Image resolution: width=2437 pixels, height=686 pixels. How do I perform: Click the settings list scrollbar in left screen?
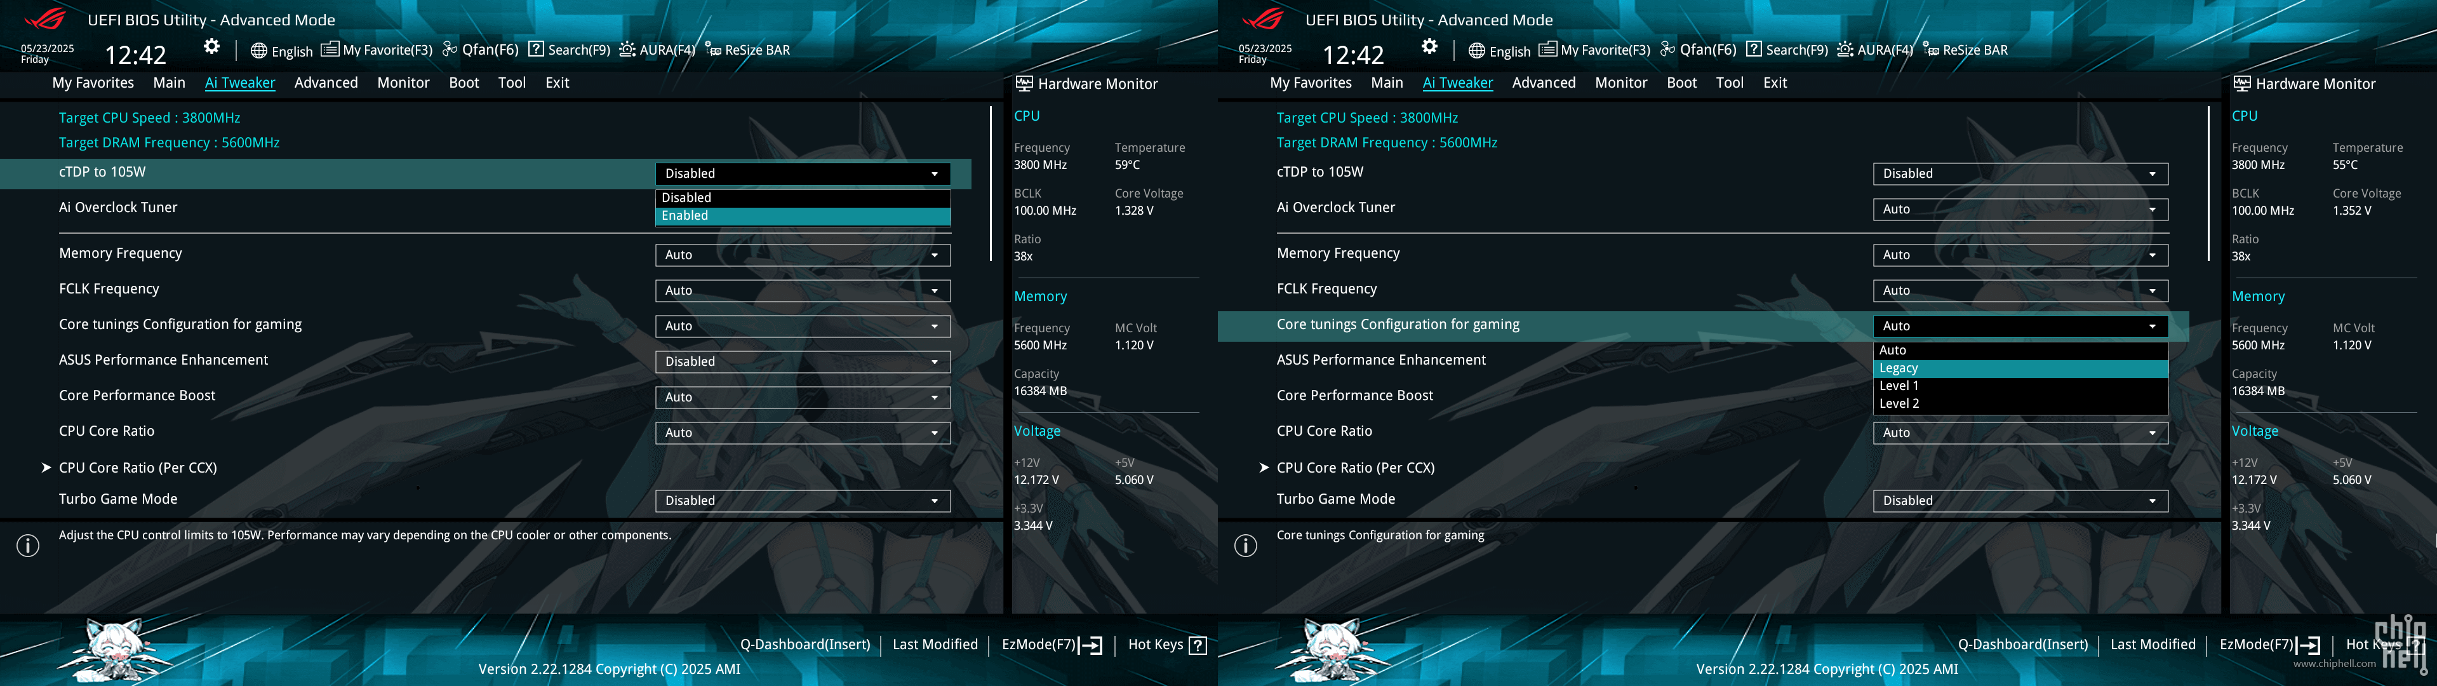click(x=991, y=184)
